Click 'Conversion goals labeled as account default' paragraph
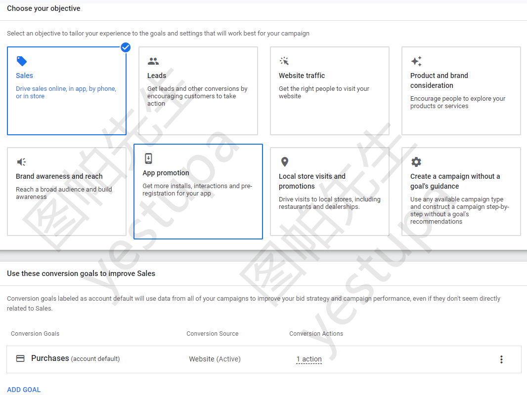527x395 pixels. point(254,303)
